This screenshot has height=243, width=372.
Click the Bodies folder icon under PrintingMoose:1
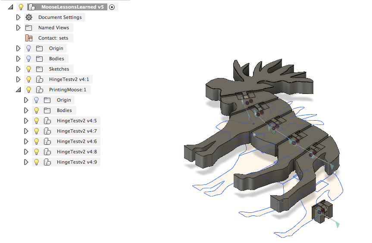point(47,110)
